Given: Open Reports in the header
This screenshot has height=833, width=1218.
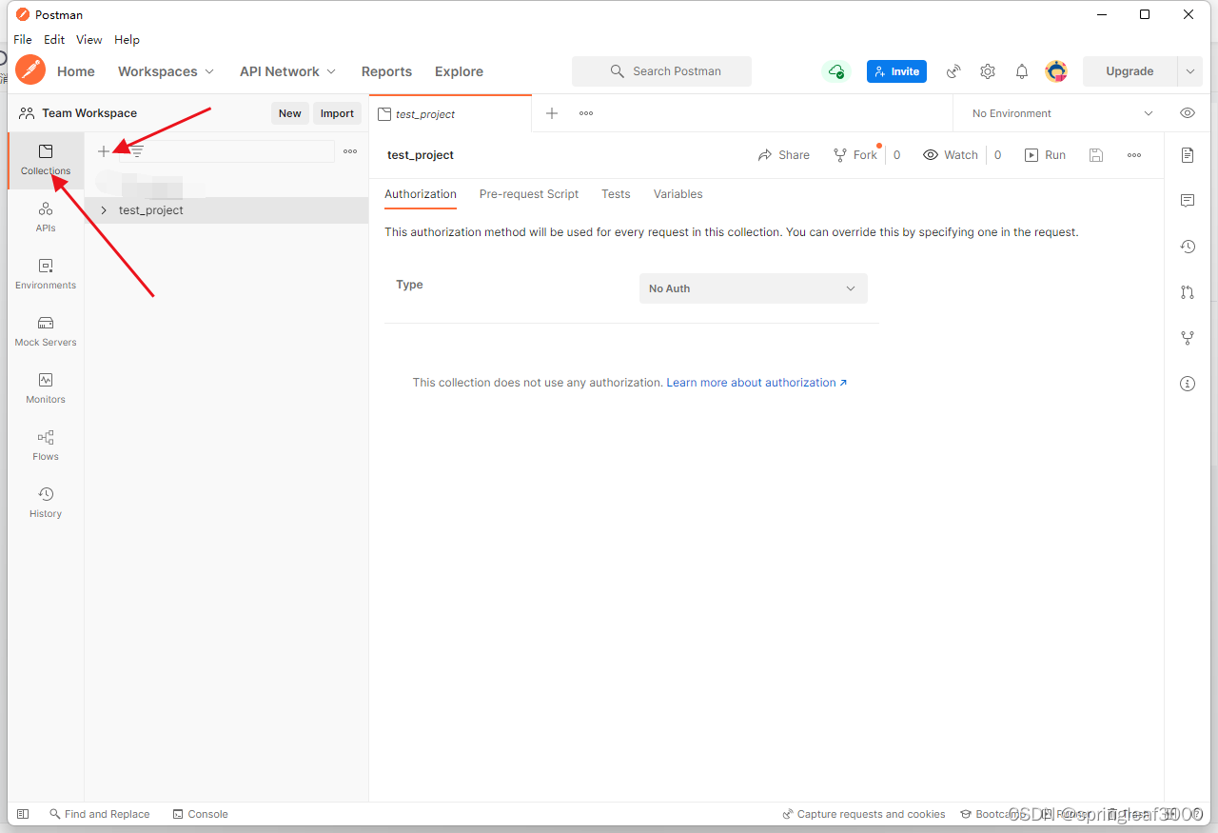Looking at the screenshot, I should coord(386,71).
